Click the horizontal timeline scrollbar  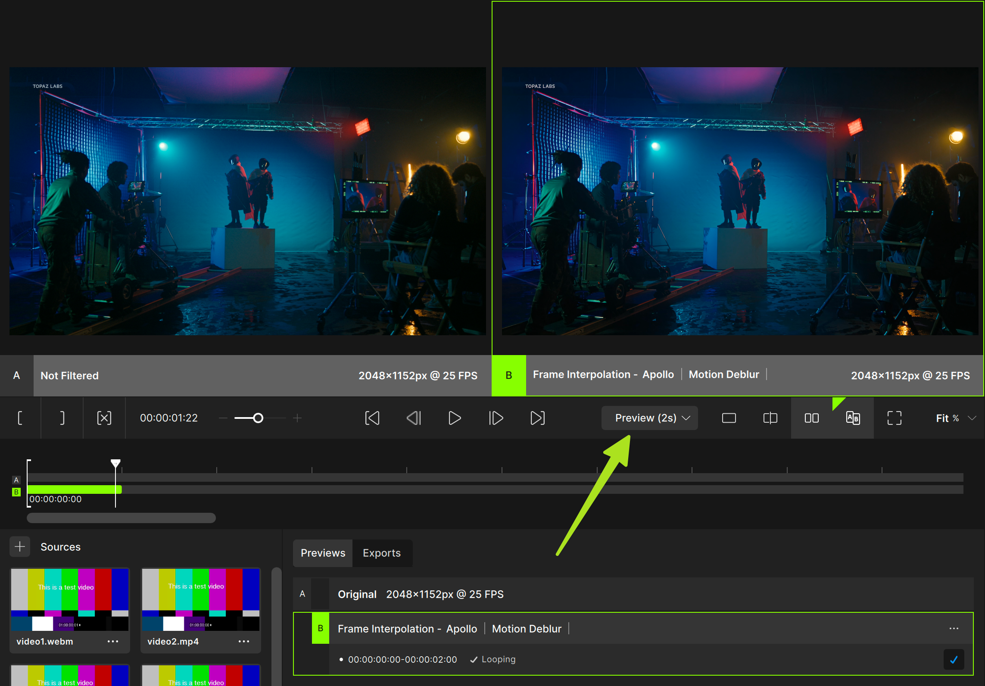[121, 518]
